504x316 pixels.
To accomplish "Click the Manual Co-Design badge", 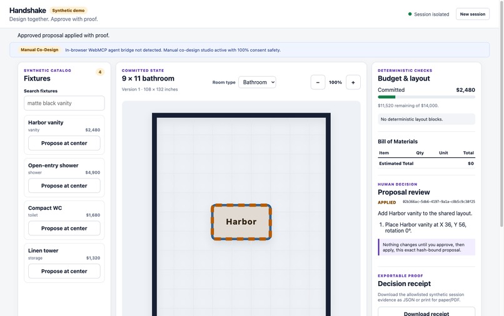I will click(39, 50).
